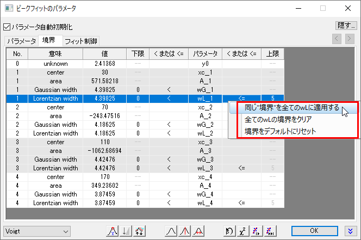Select the value cell 2.41368
This screenshot has width=361, height=240.
104,64
